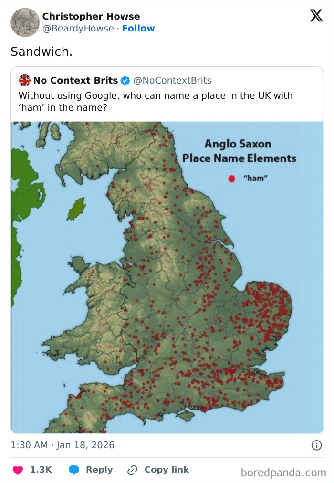Toggle following Christopher Howse via Follow

click(138, 29)
